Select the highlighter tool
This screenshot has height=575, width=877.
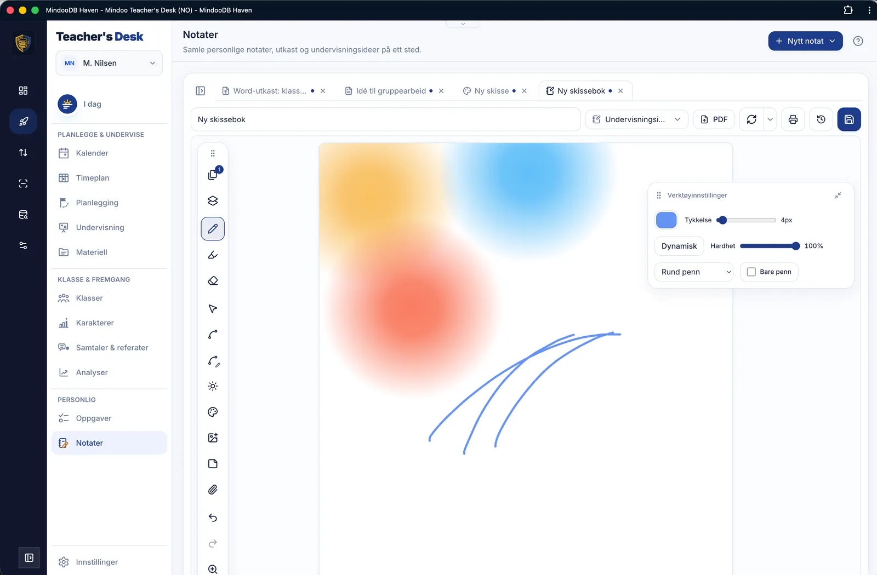[213, 255]
